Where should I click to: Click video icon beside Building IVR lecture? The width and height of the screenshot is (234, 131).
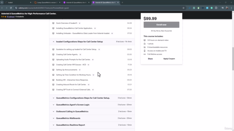pyautogui.click(x=53, y=80)
